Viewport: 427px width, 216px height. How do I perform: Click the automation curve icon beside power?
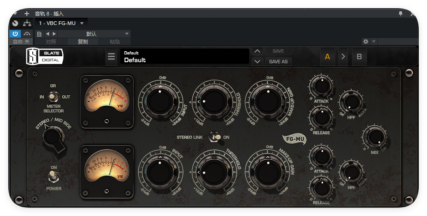(x=27, y=34)
